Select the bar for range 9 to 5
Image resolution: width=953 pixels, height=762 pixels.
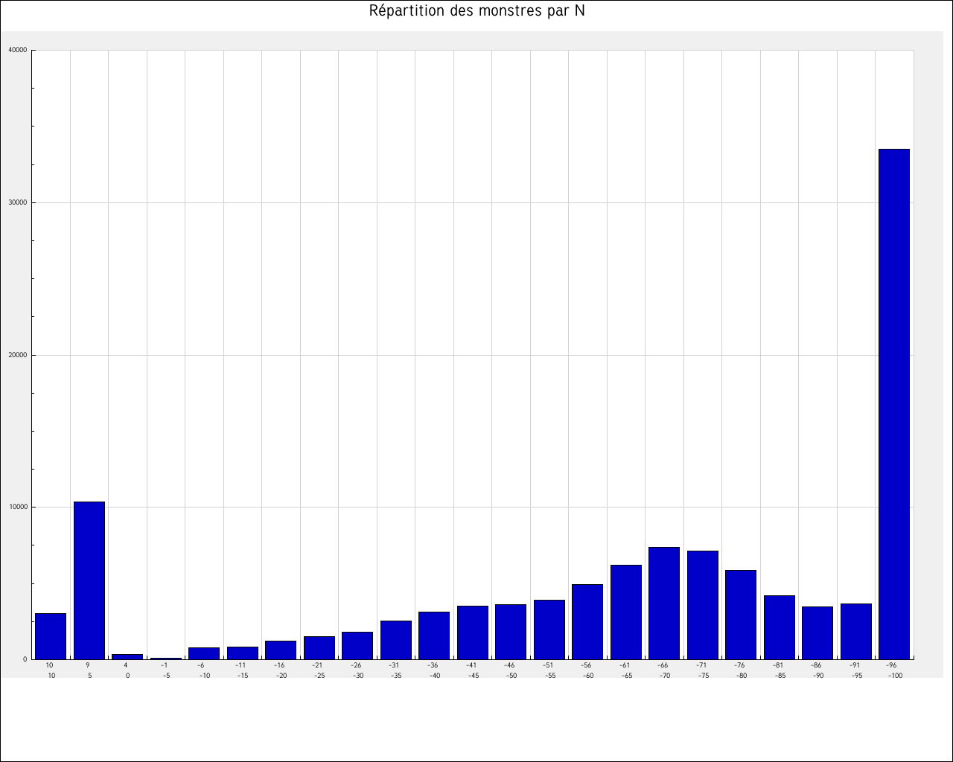(x=89, y=580)
